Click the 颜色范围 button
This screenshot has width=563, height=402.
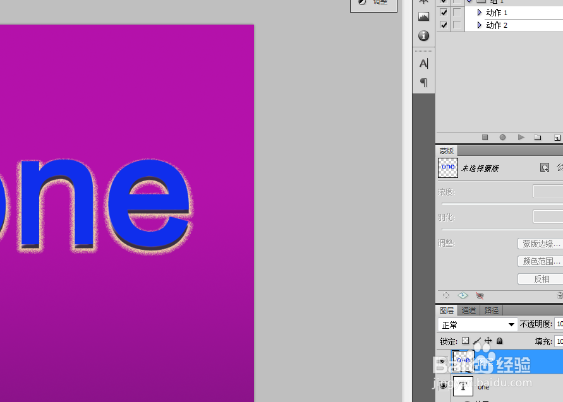[x=540, y=261]
